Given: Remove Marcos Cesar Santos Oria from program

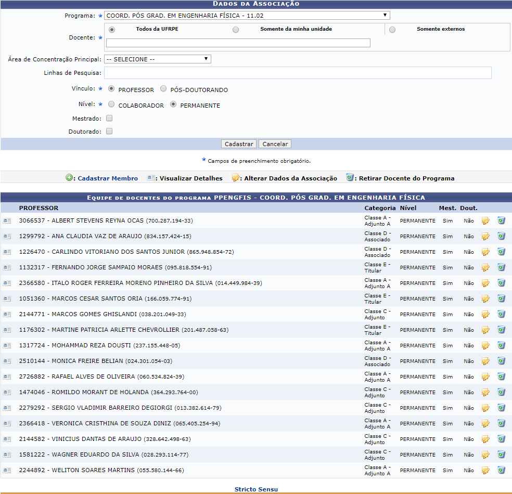Looking at the screenshot, I should tap(501, 298).
